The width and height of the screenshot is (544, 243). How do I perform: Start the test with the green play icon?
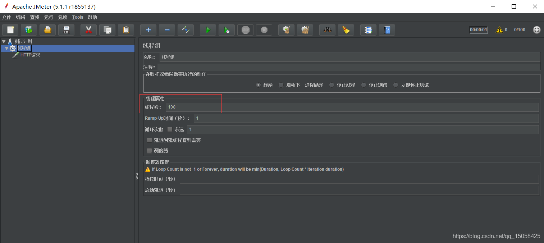coord(208,30)
